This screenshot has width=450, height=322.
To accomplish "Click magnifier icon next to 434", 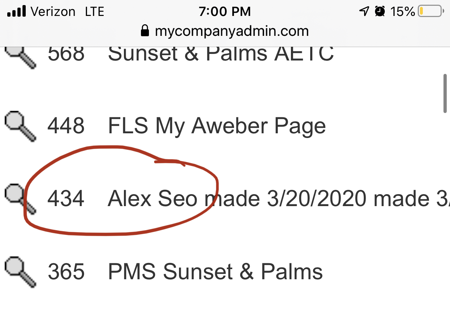I will click(20, 198).
